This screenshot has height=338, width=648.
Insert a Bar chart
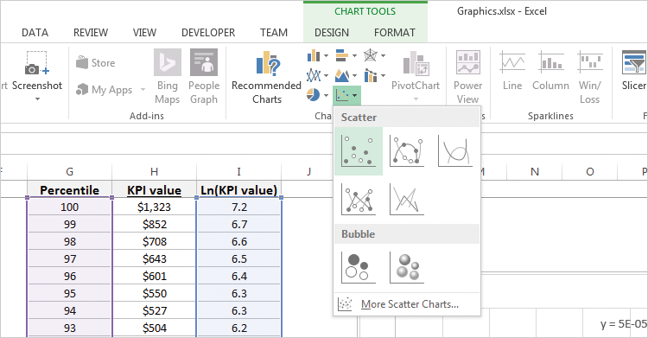(x=342, y=55)
